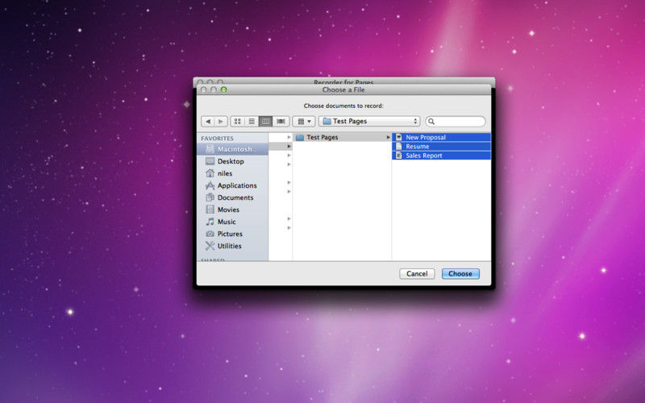Viewport: 645px width, 403px height.
Task: Click the Documents sidebar icon
Action: (x=210, y=197)
